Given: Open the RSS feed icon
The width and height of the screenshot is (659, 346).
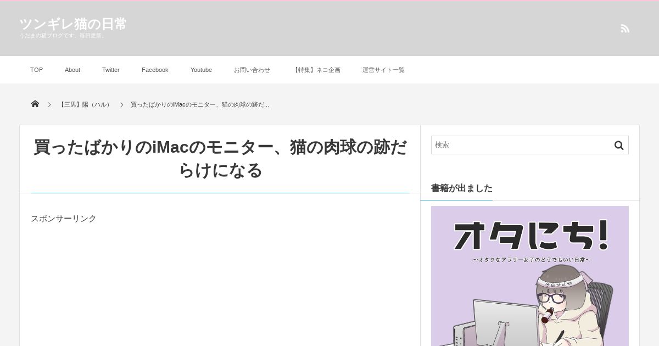Looking at the screenshot, I should pyautogui.click(x=625, y=29).
